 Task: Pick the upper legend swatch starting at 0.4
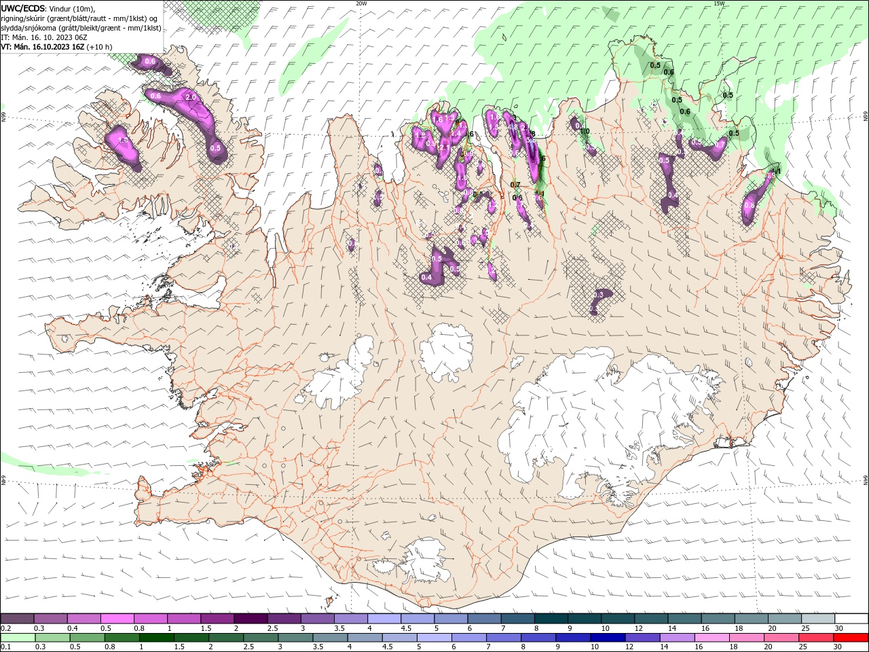(84, 618)
